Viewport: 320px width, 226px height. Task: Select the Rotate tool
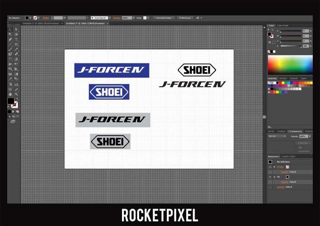(10, 59)
